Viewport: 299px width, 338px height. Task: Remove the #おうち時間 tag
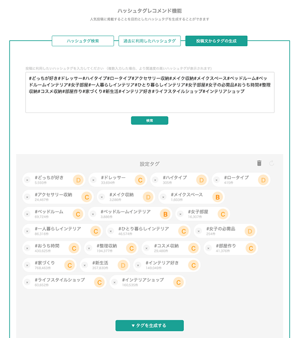(27, 248)
